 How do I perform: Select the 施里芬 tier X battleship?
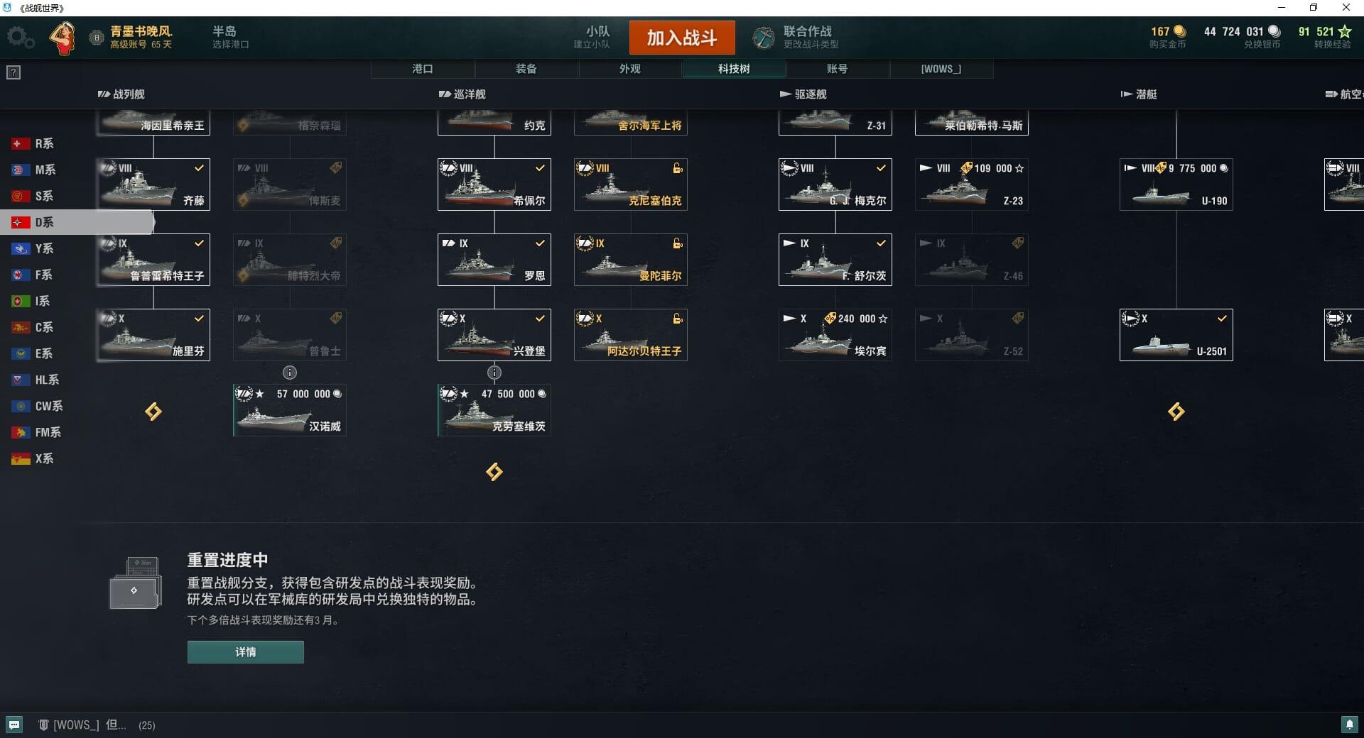(153, 335)
